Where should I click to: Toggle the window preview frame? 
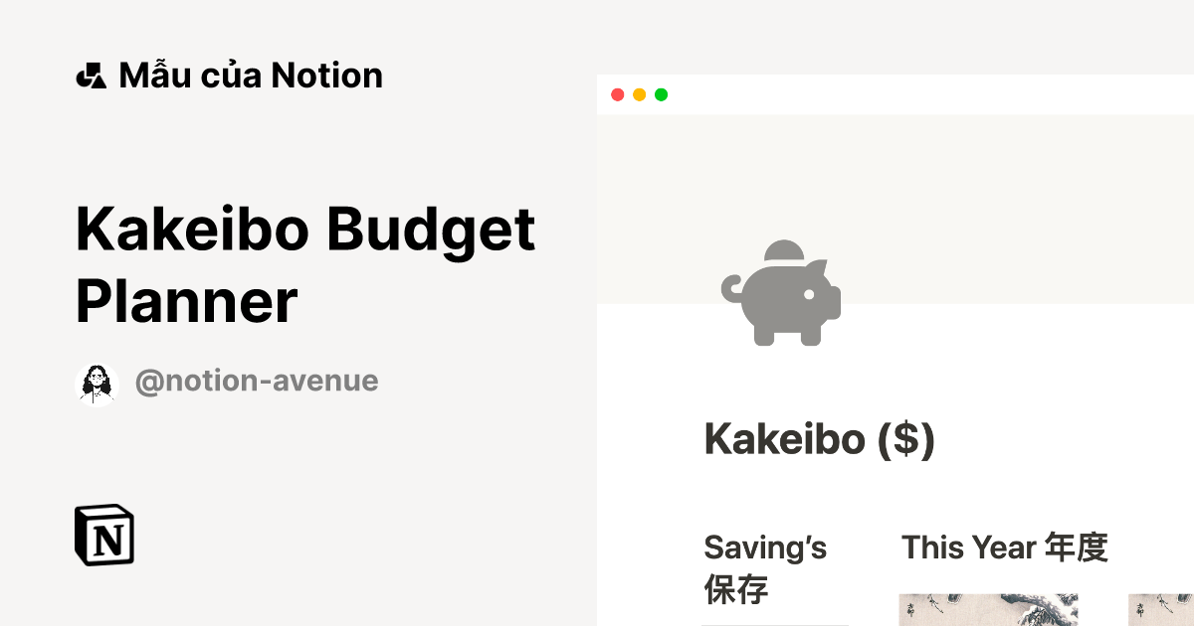894,94
